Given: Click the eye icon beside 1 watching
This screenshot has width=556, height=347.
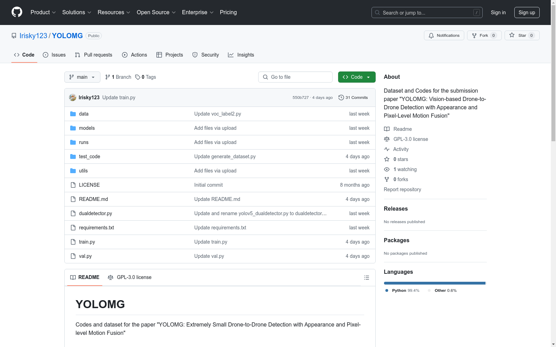Looking at the screenshot, I should pos(387,169).
